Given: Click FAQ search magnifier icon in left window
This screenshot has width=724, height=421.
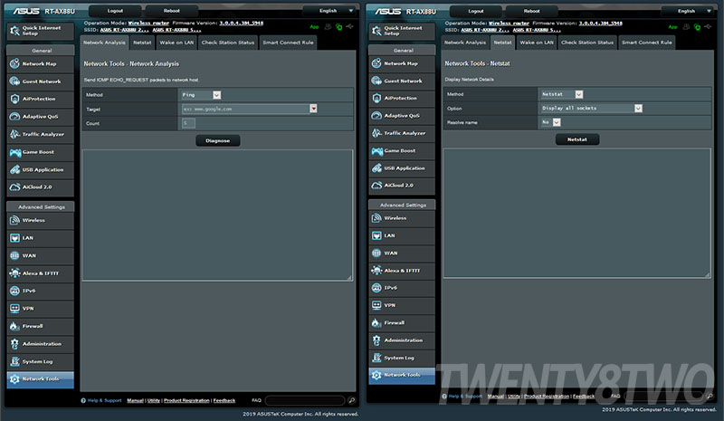Looking at the screenshot, I should (x=352, y=400).
